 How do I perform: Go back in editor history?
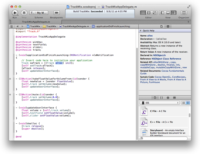17,26
